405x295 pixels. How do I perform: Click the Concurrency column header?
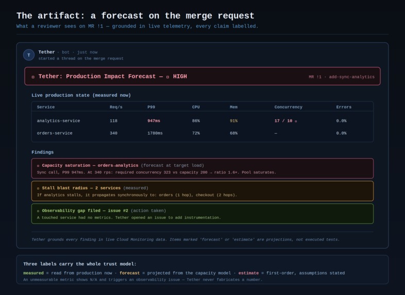[288, 107]
